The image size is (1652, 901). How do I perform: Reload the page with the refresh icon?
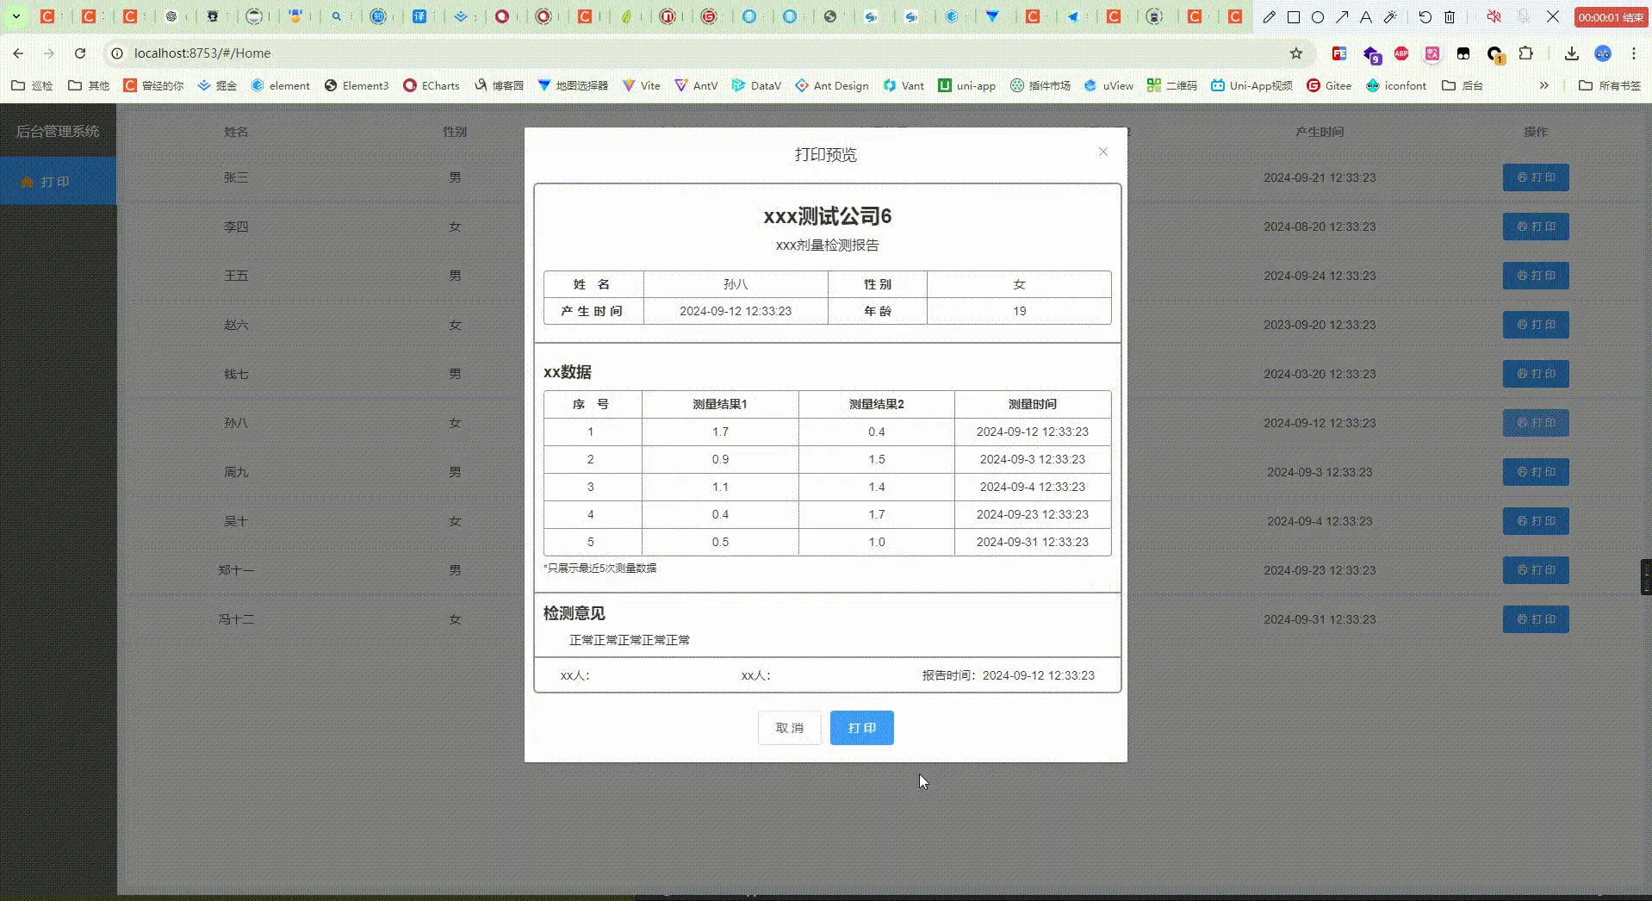80,53
